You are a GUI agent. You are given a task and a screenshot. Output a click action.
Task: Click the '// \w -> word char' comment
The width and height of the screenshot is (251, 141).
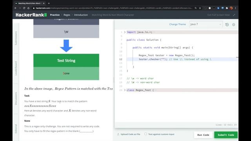pos(140,78)
